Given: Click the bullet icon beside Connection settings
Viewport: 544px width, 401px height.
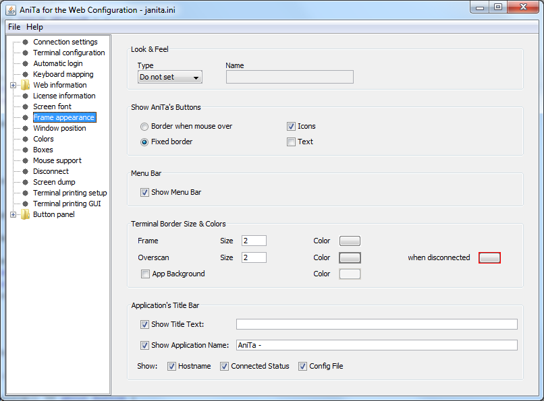Looking at the screenshot, I should [26, 42].
